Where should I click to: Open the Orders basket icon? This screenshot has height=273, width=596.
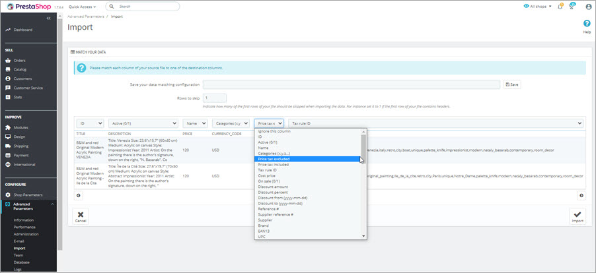(x=8, y=60)
